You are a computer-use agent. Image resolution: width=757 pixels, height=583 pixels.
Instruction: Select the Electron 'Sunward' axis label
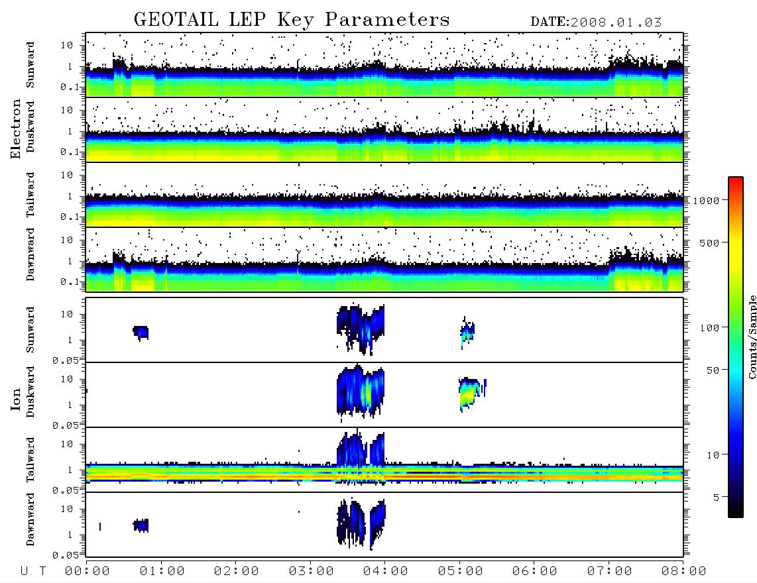[x=30, y=65]
